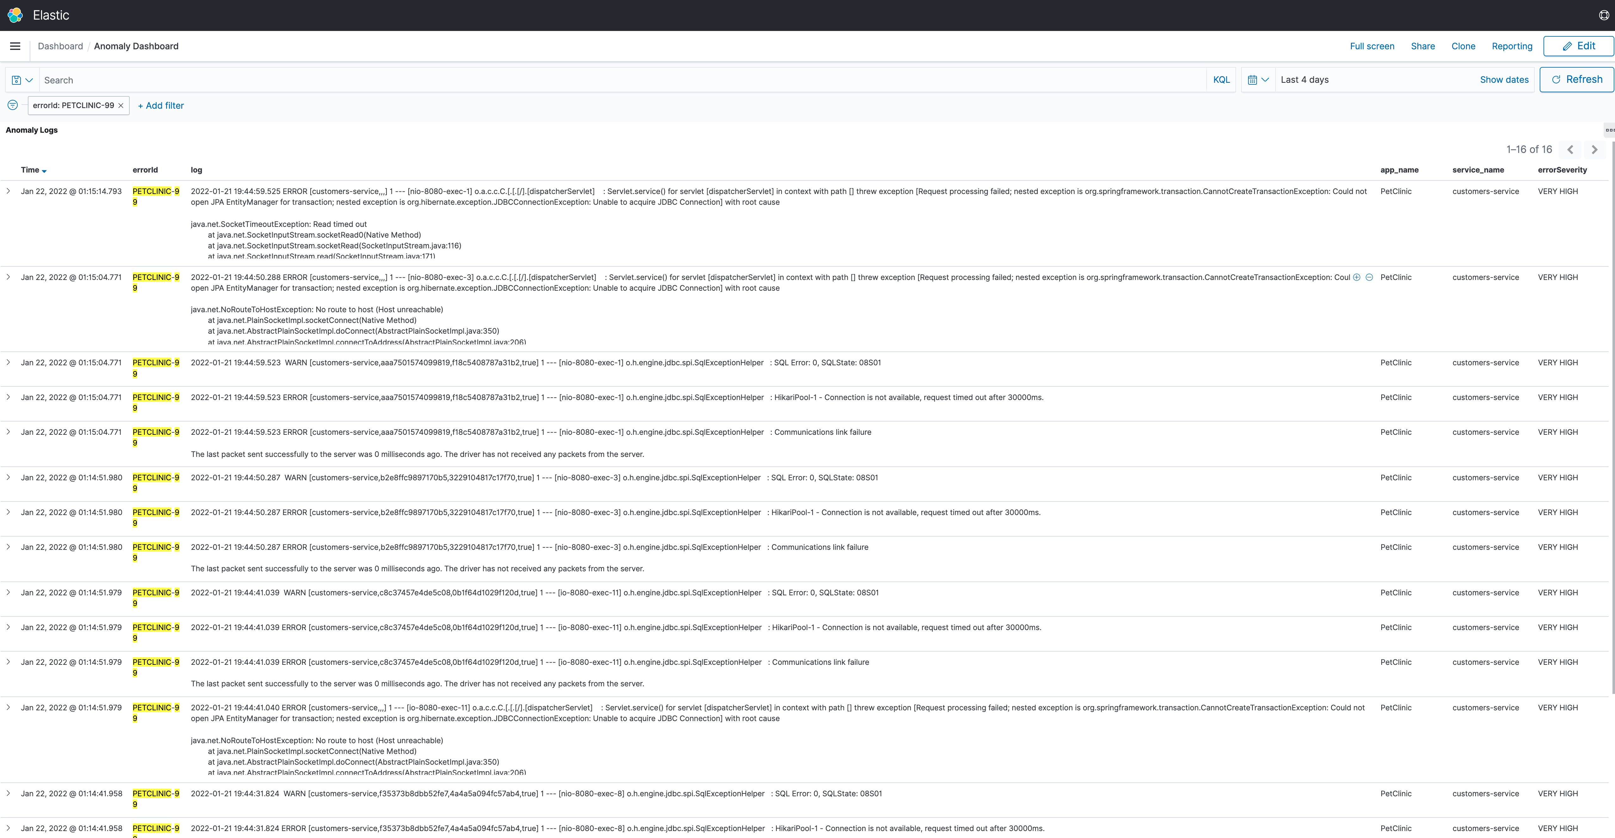Refresh the dashboard data
The height and width of the screenshot is (838, 1615).
pyautogui.click(x=1576, y=80)
